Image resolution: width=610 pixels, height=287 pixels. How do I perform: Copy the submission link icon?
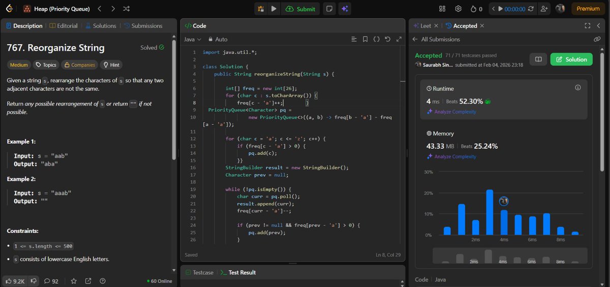(597, 39)
